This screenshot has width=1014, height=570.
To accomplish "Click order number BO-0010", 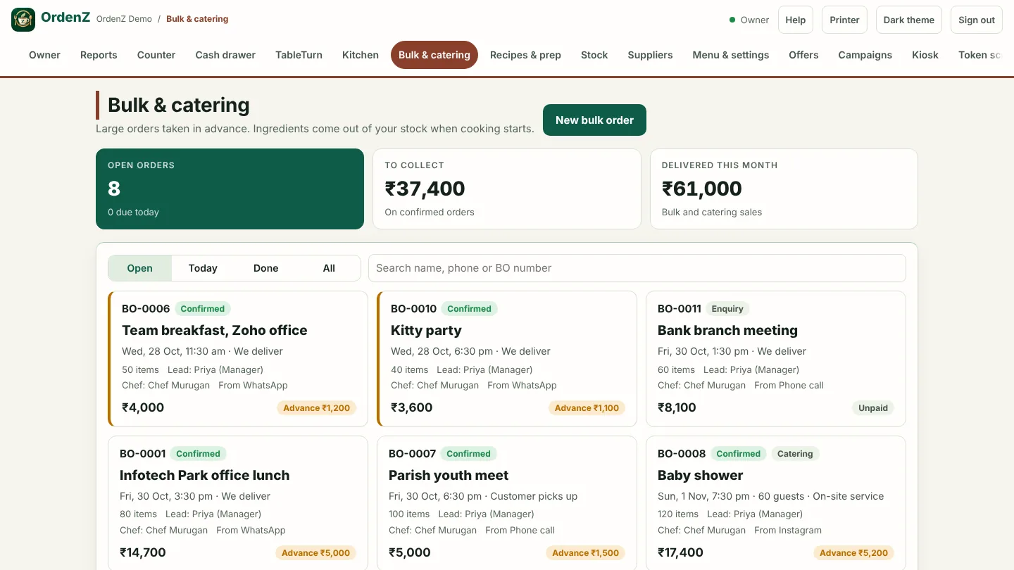I will click(x=414, y=309).
